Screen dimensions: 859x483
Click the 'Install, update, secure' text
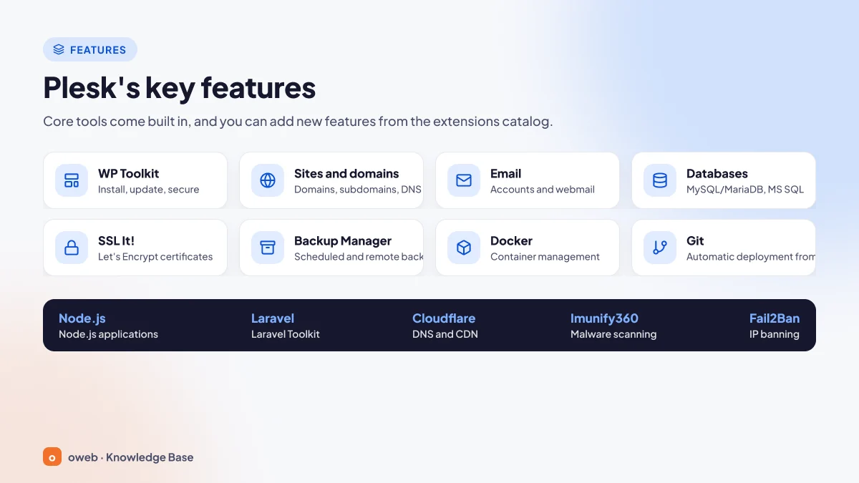[149, 190]
